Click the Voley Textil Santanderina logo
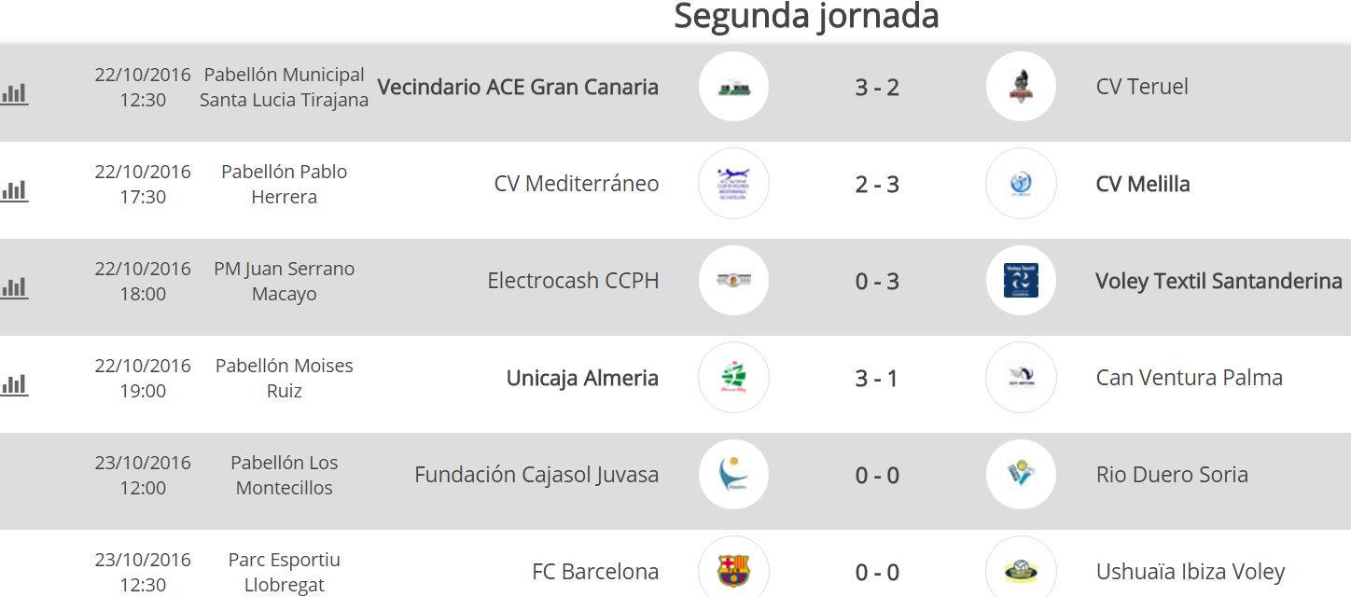Viewport: 1351px width, 597px height. click(x=1021, y=281)
